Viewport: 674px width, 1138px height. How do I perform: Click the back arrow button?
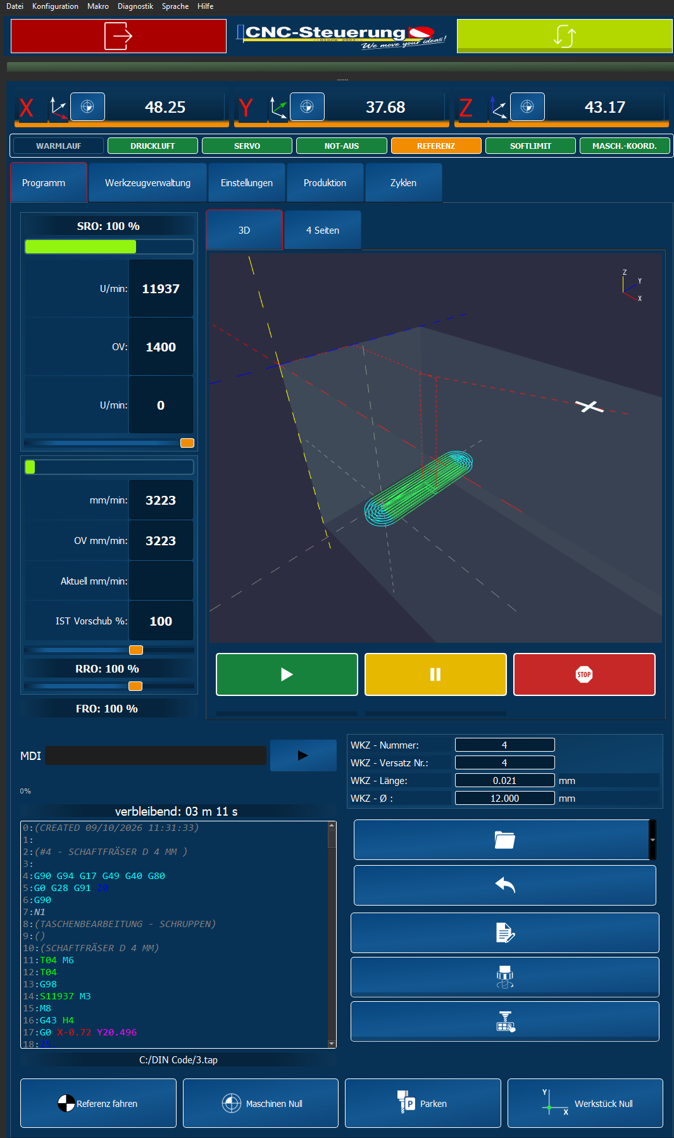(505, 885)
